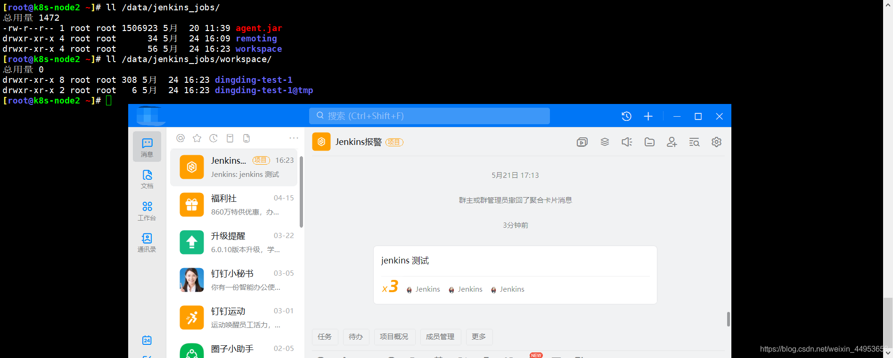Open the 钉钉小秘书 conversation
Viewport: 893px width, 358px height.
234,280
